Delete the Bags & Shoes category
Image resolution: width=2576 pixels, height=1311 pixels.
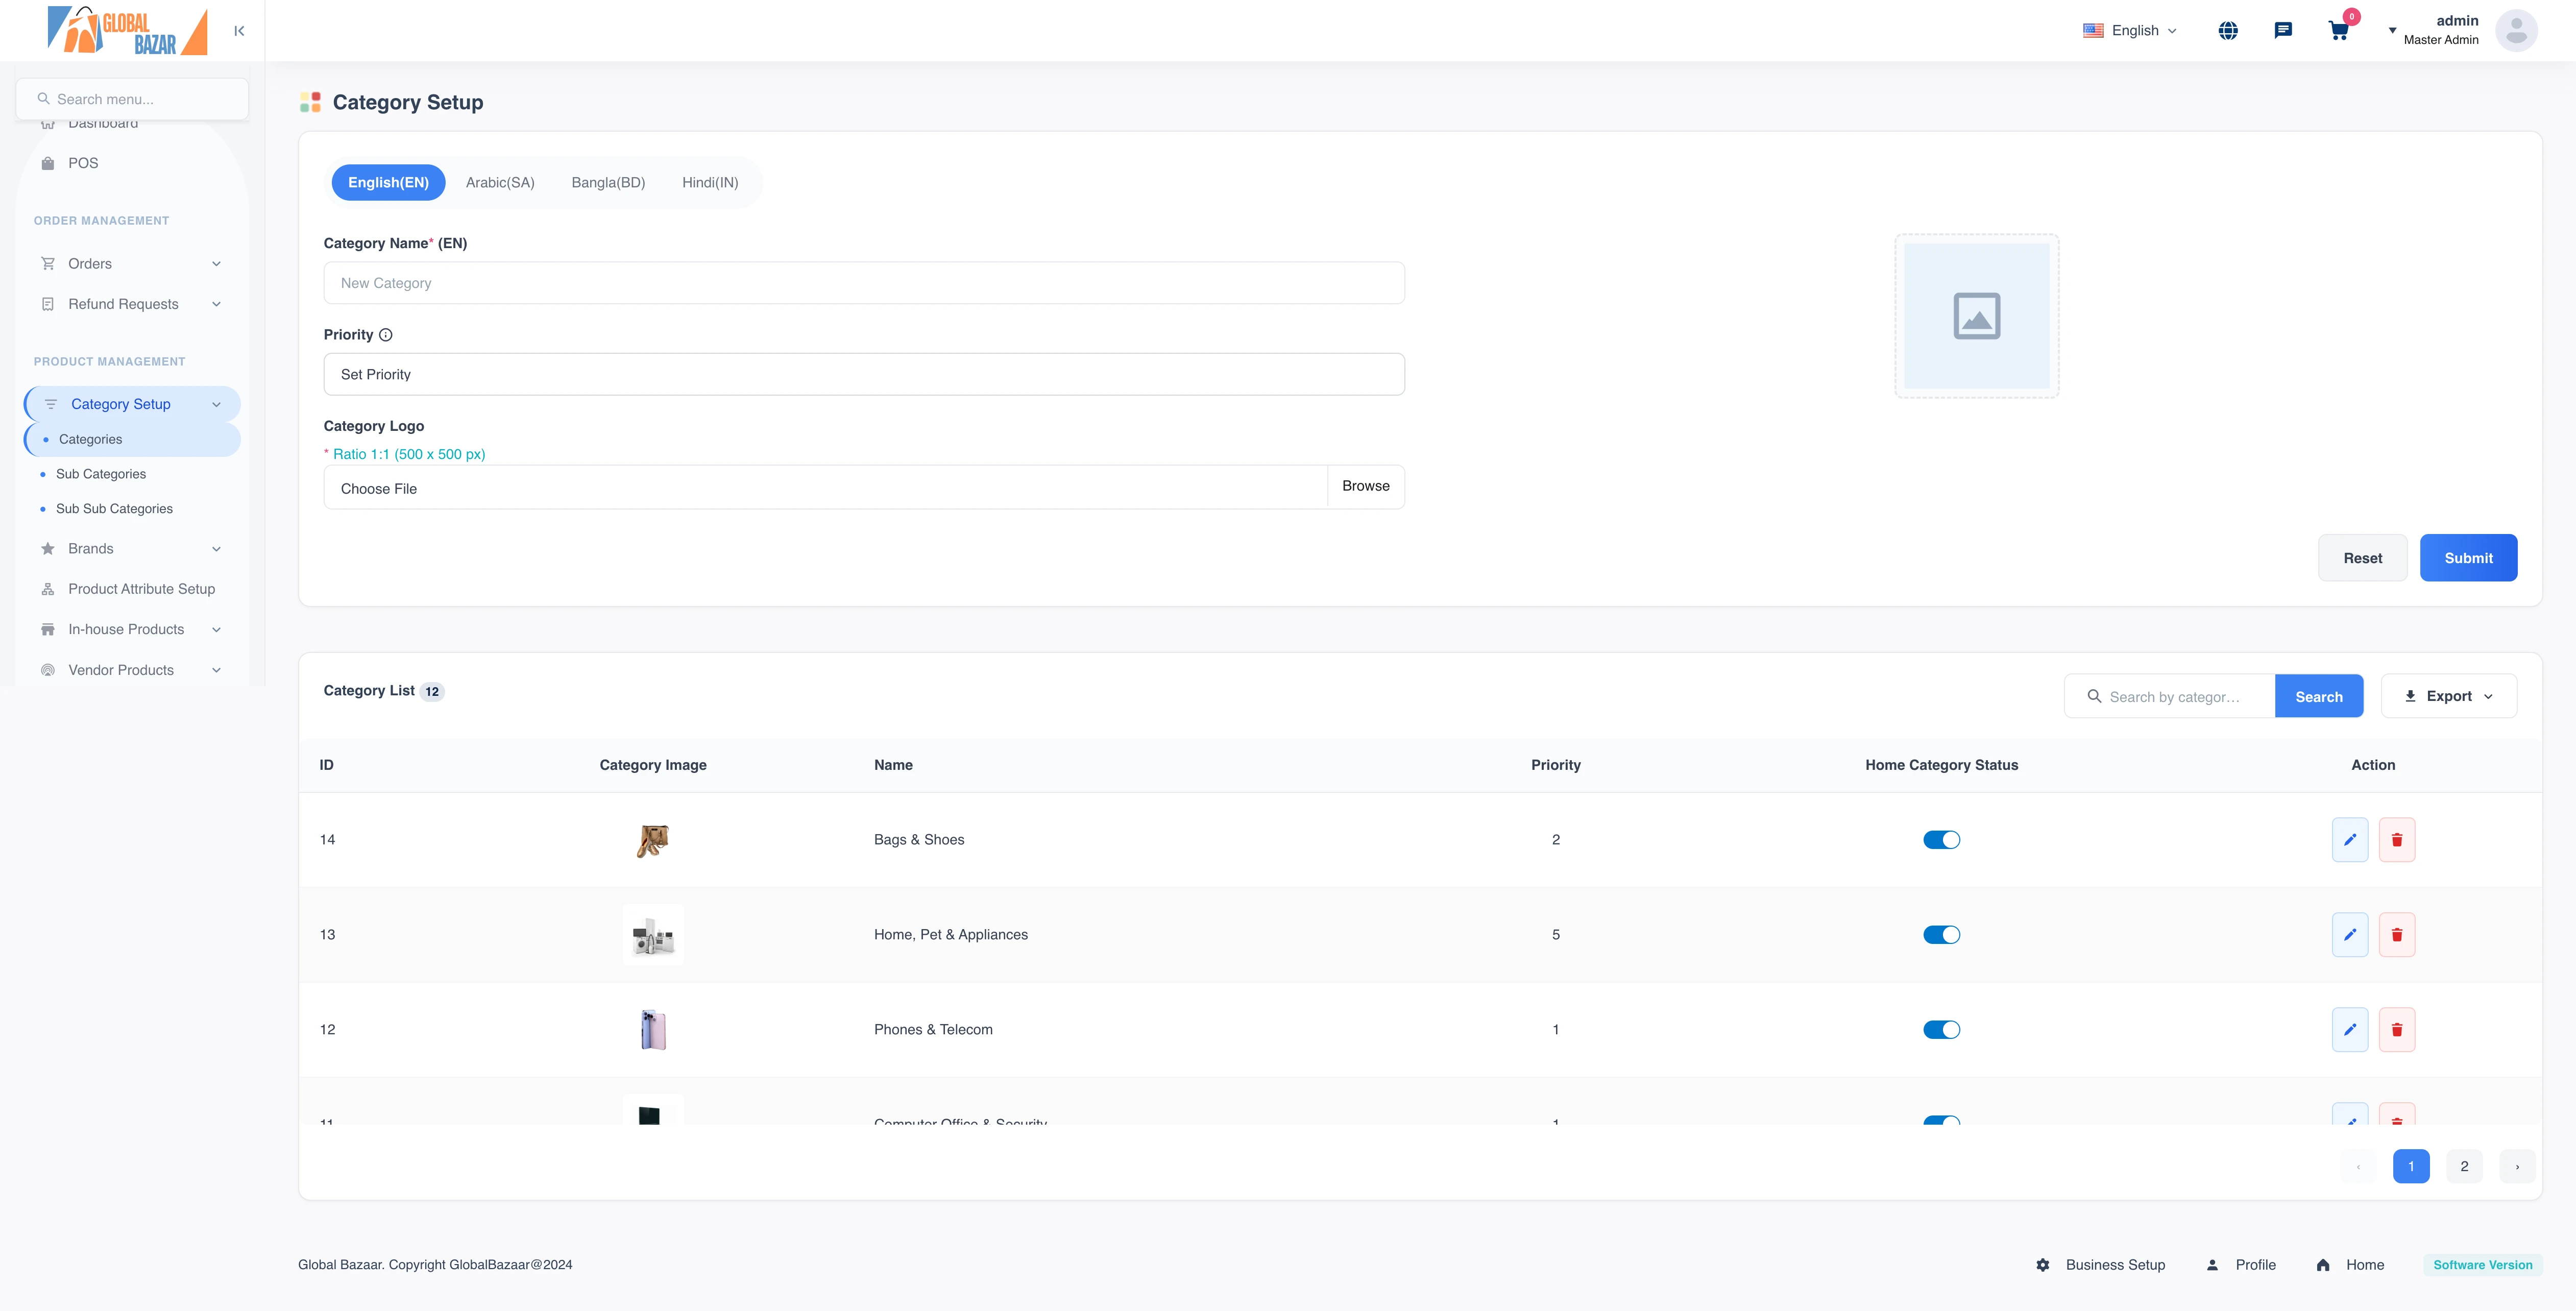2397,840
